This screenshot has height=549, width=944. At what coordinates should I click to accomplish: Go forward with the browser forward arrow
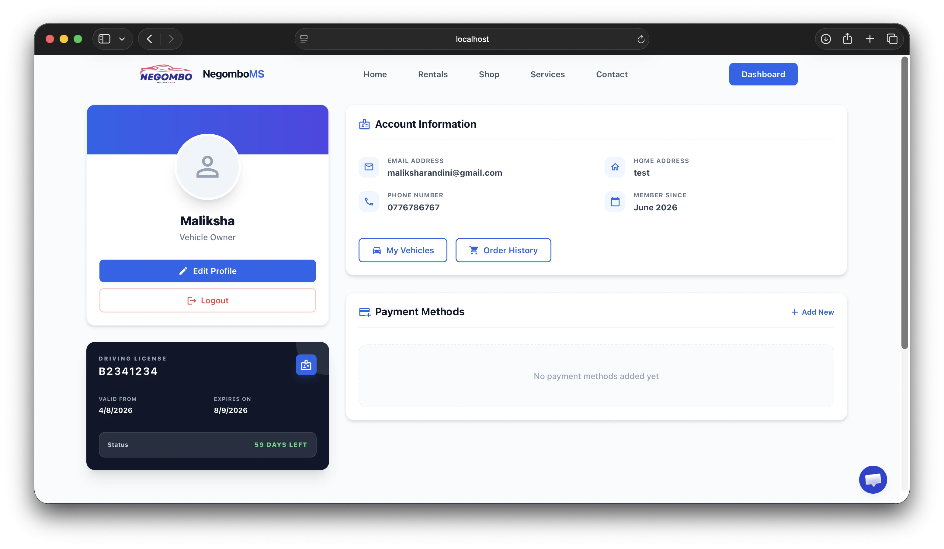click(x=171, y=39)
